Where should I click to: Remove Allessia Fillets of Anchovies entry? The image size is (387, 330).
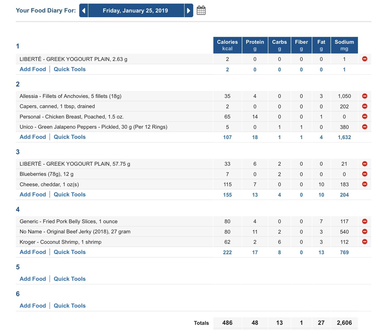[365, 96]
